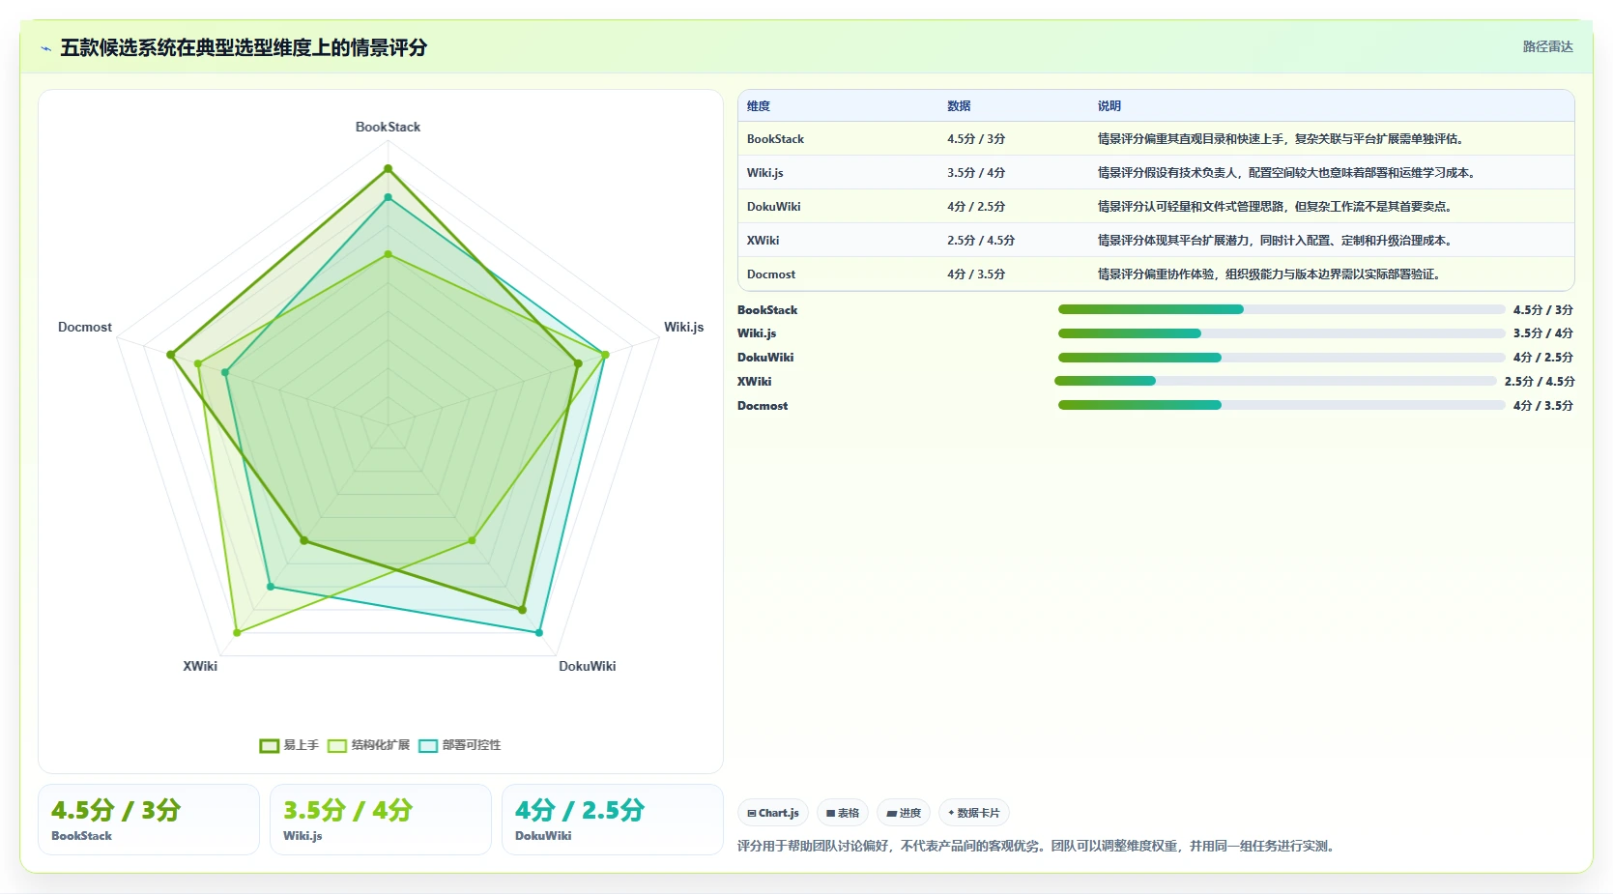Click the DokuWiki label beside its progress bar

point(765,358)
